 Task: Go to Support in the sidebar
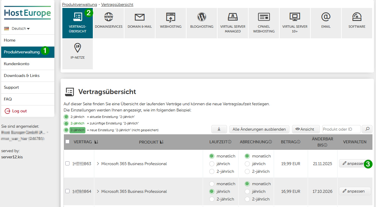[x=12, y=87]
